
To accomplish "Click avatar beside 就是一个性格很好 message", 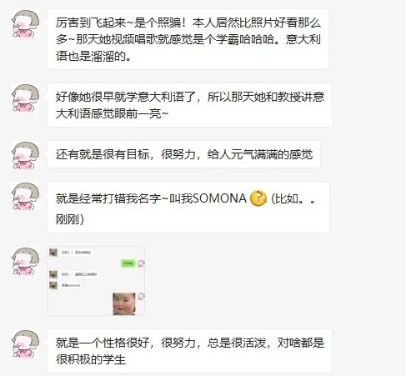I will (x=25, y=343).
